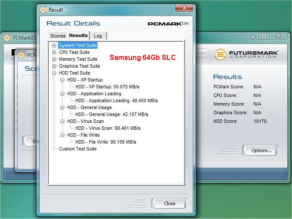Select the HDD - XP Startup parent row
Screen dimensions: 292x219
point(85,80)
